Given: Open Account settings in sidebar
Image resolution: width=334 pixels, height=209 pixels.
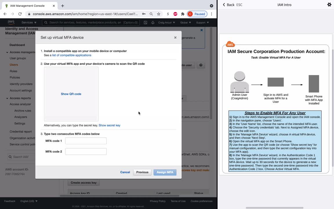Looking at the screenshot, I should [21, 91].
